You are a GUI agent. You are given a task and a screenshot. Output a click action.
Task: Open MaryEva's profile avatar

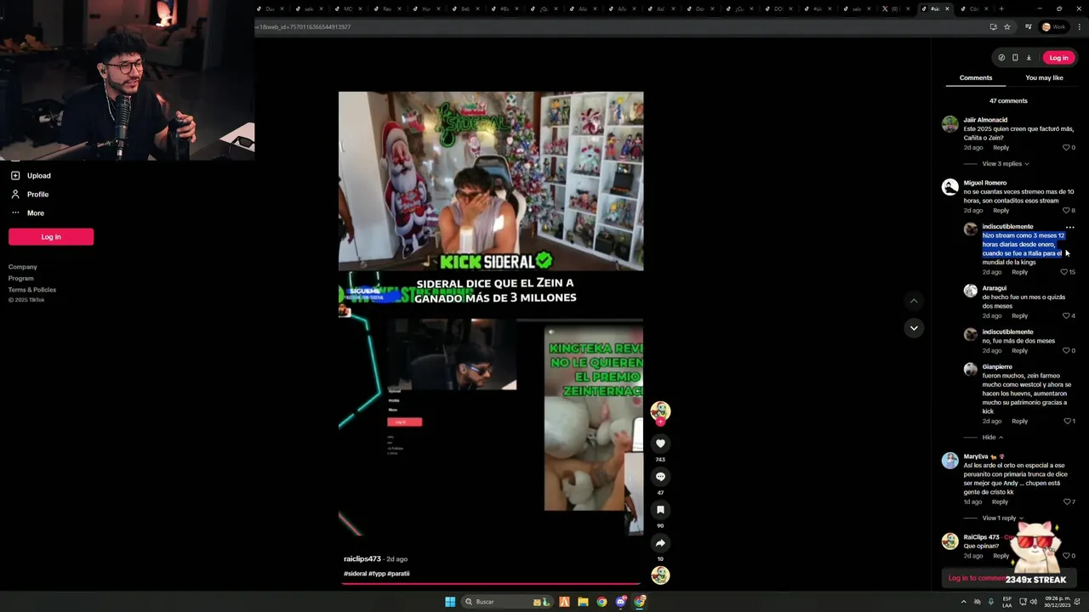[950, 461]
